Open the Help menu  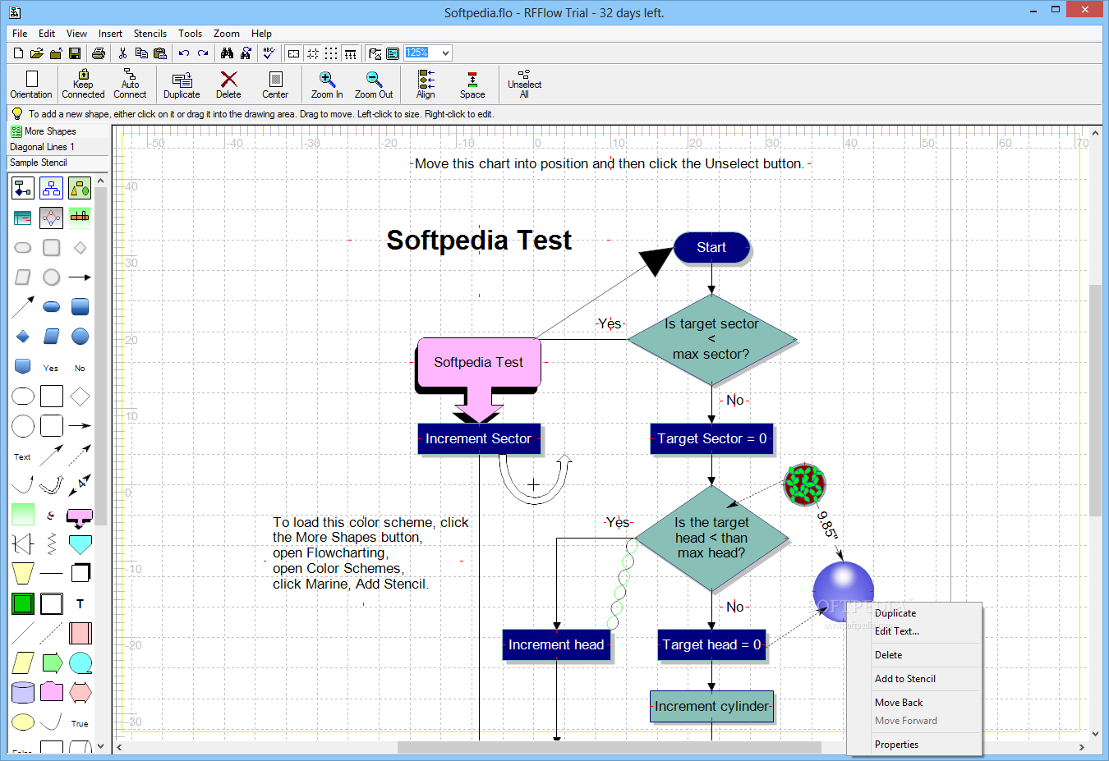click(x=261, y=34)
